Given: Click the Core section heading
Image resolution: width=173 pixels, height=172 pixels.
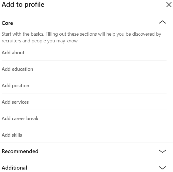Looking at the screenshot, I should point(7,23).
